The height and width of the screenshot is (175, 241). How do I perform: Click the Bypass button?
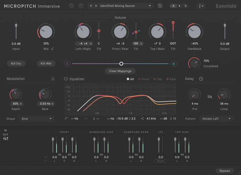(224, 171)
